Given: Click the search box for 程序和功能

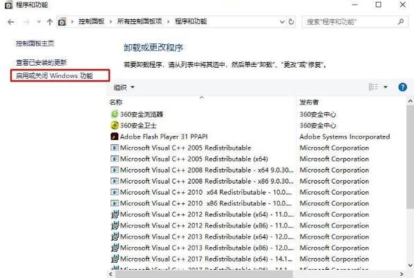Looking at the screenshot, I should coord(355,22).
